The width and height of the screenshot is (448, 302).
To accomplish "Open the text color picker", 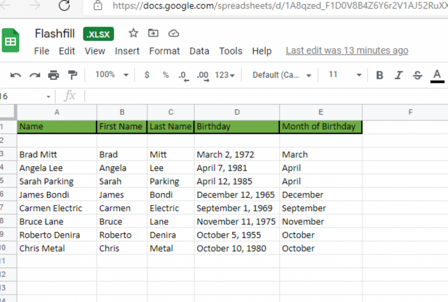I will pyautogui.click(x=437, y=75).
